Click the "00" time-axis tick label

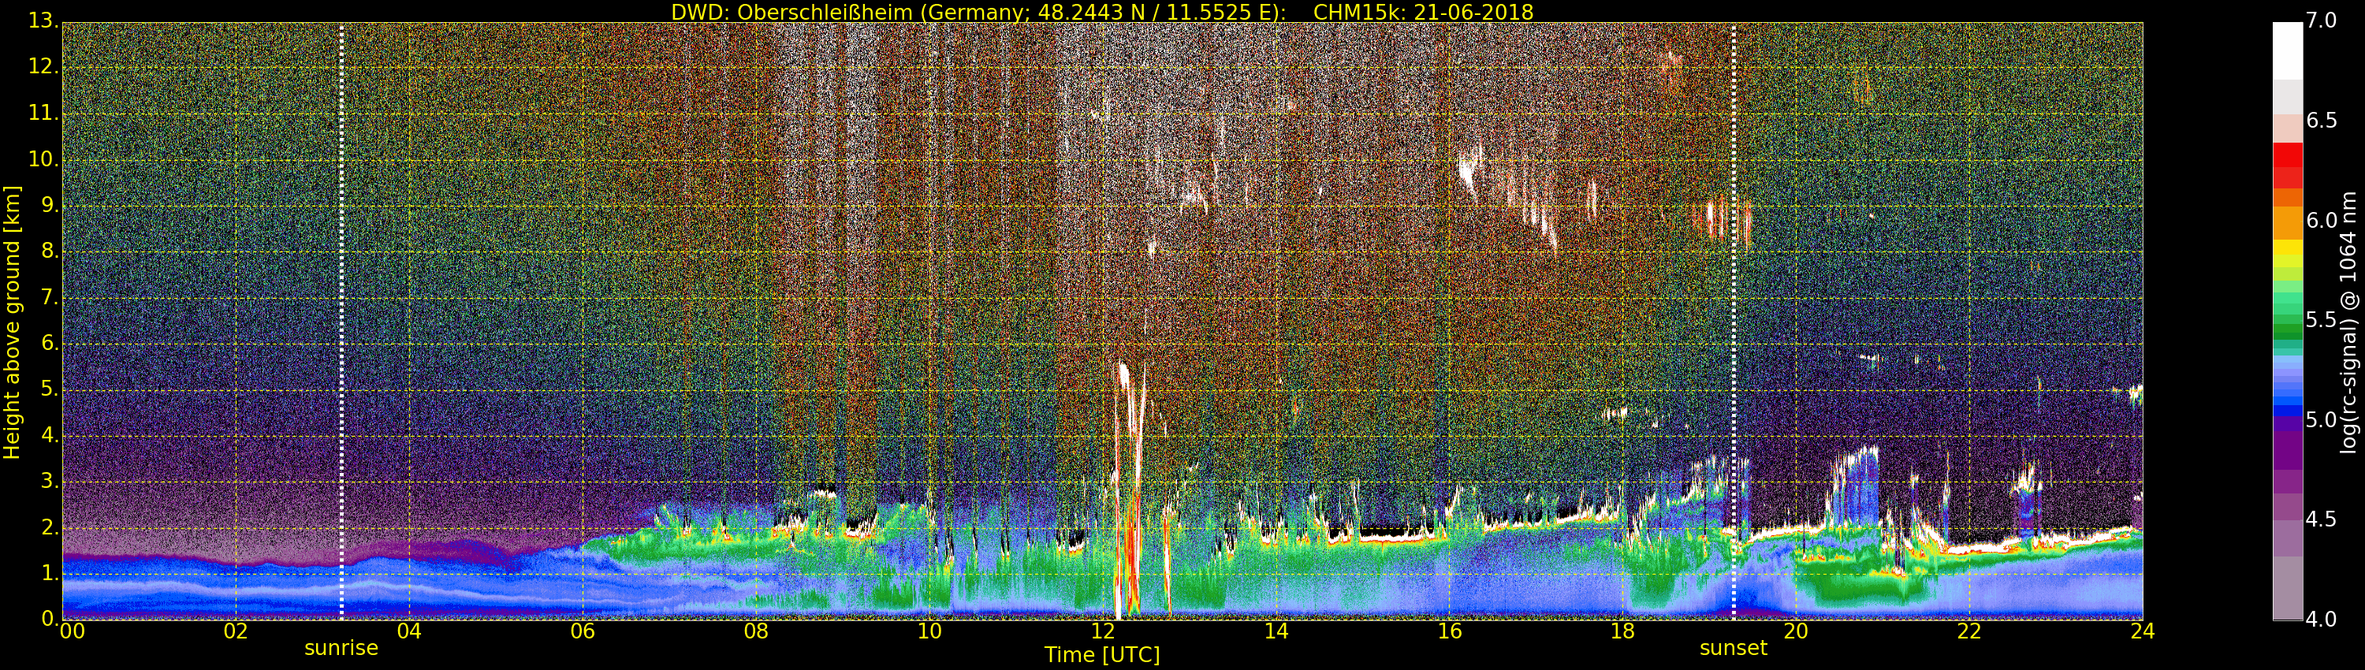(x=71, y=631)
